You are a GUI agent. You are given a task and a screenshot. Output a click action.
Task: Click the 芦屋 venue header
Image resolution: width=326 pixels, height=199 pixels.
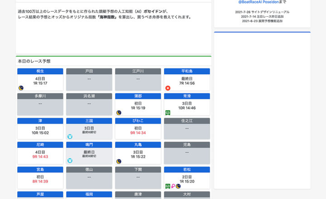pos(40,194)
